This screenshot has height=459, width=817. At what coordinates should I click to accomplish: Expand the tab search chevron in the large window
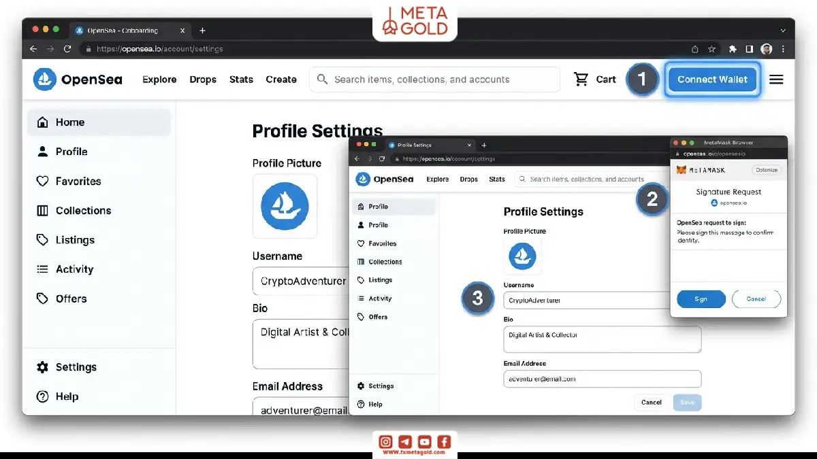pyautogui.click(x=782, y=31)
